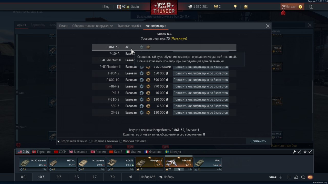
Task: Switch to the Тыловые службы tab
Action: click(129, 26)
